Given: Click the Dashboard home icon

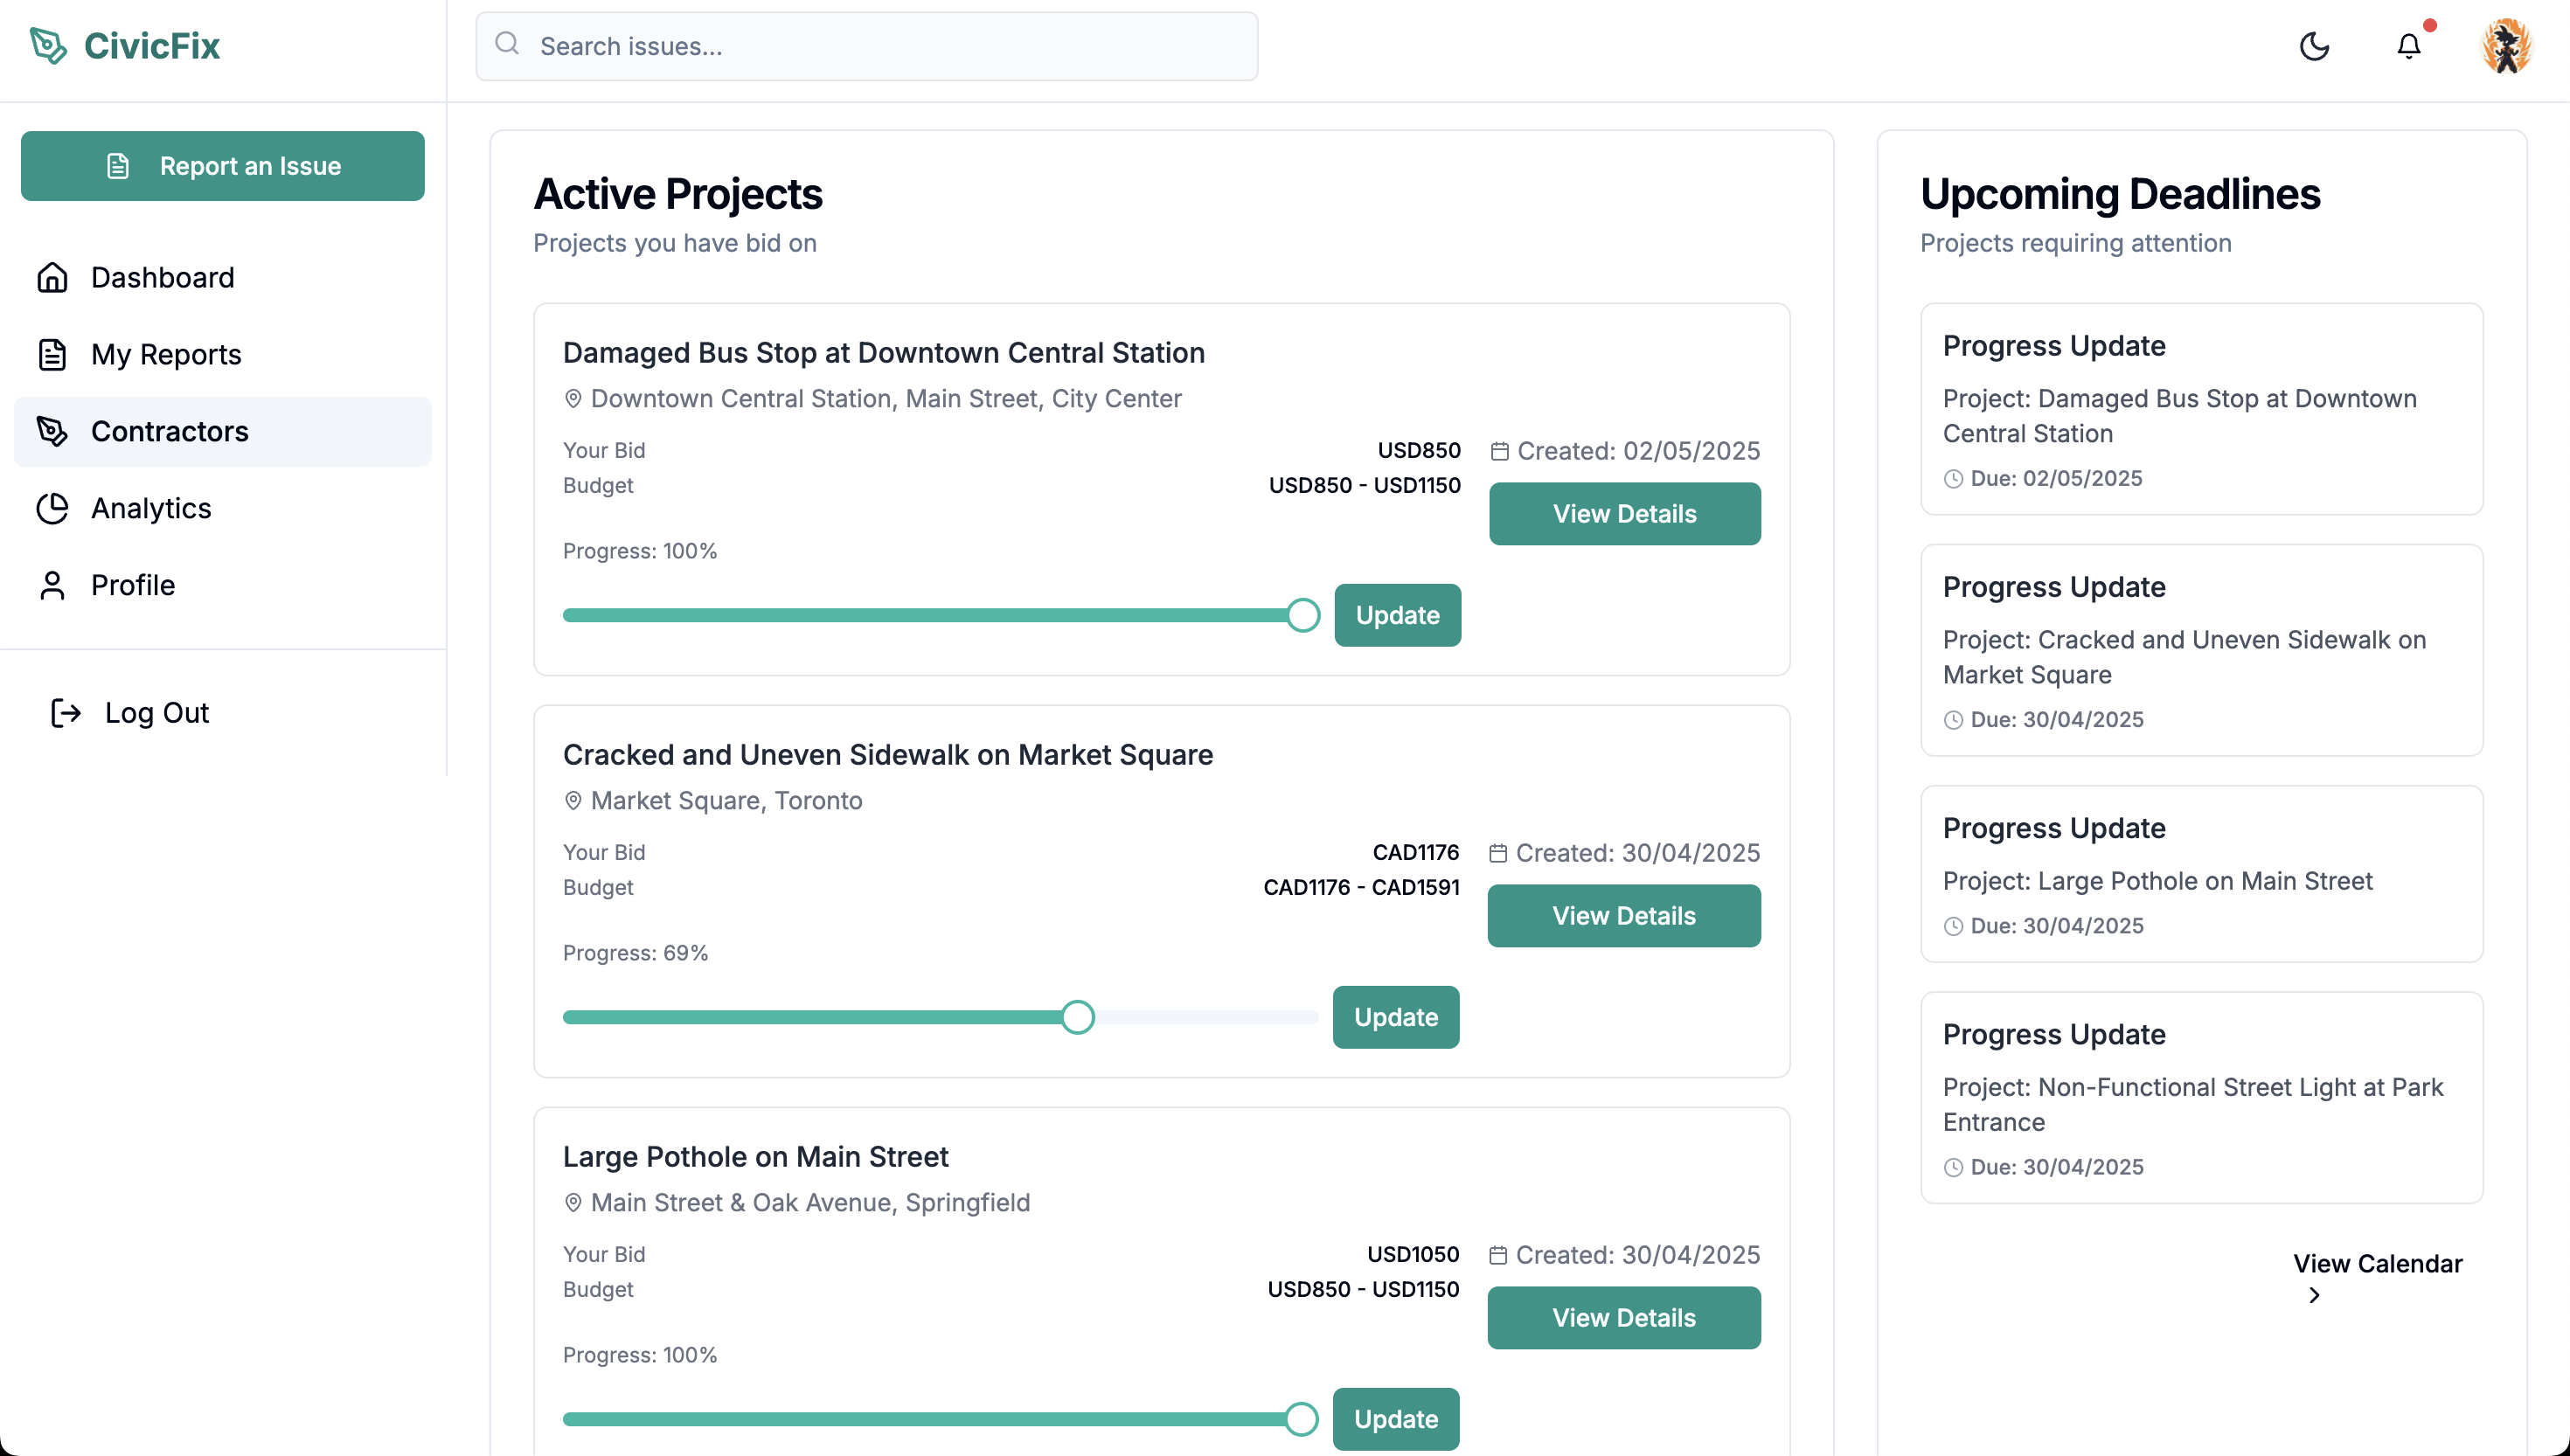Looking at the screenshot, I should (x=52, y=277).
